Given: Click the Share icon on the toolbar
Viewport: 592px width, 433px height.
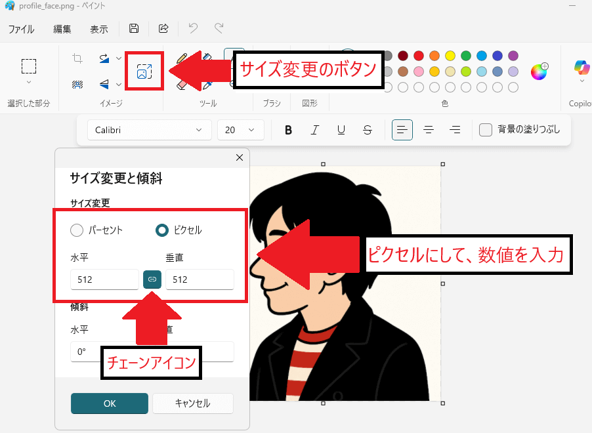Looking at the screenshot, I should pyautogui.click(x=163, y=29).
